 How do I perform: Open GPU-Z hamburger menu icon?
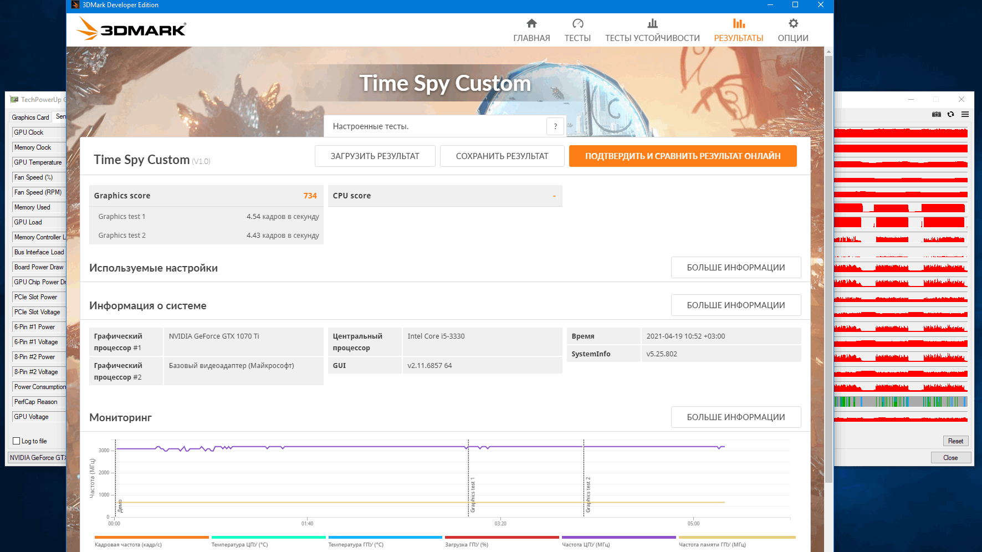pos(965,114)
